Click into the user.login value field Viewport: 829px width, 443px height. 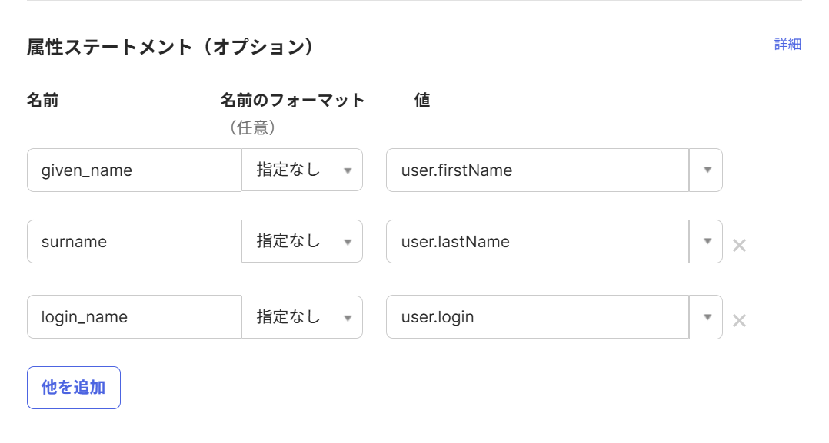click(538, 317)
